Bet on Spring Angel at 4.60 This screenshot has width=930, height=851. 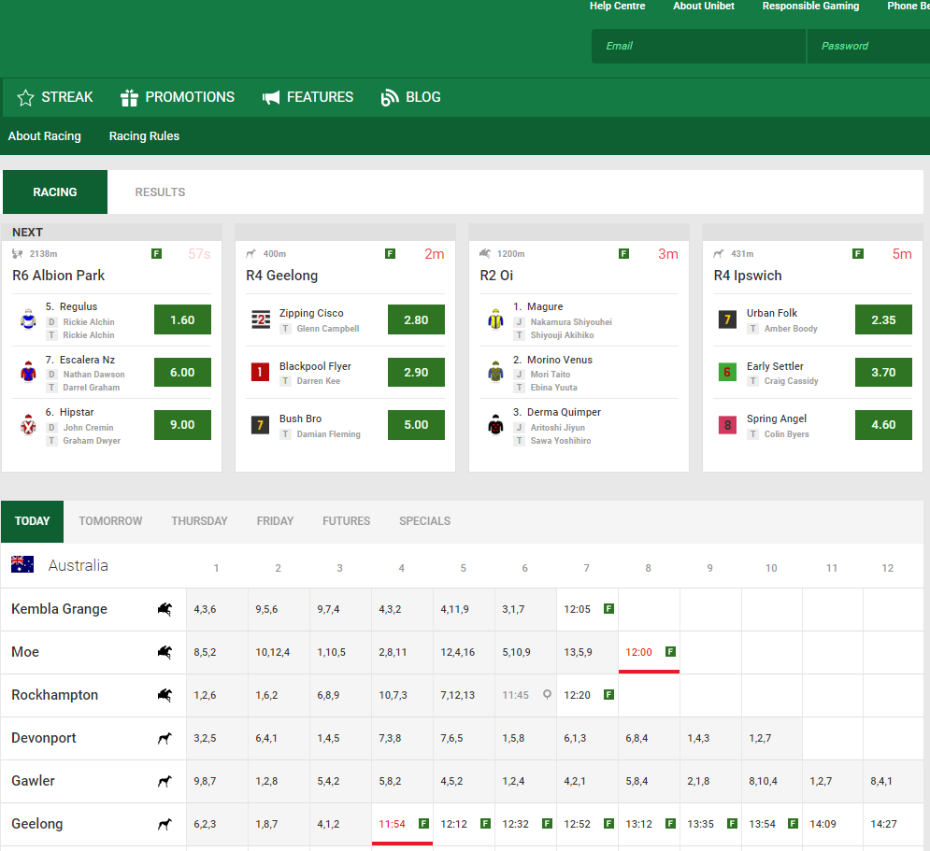point(884,425)
